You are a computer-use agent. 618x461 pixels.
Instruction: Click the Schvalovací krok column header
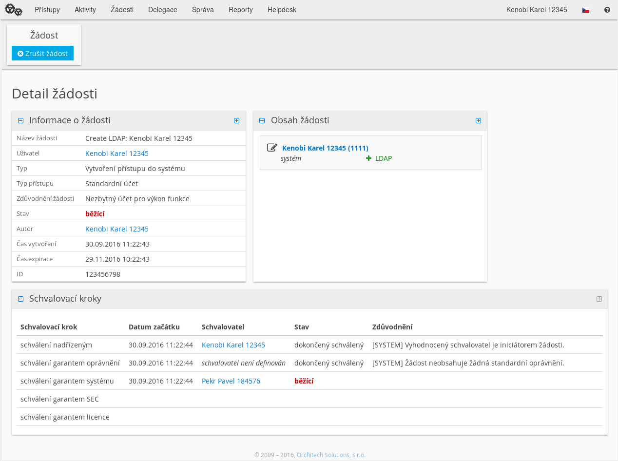[x=49, y=327]
